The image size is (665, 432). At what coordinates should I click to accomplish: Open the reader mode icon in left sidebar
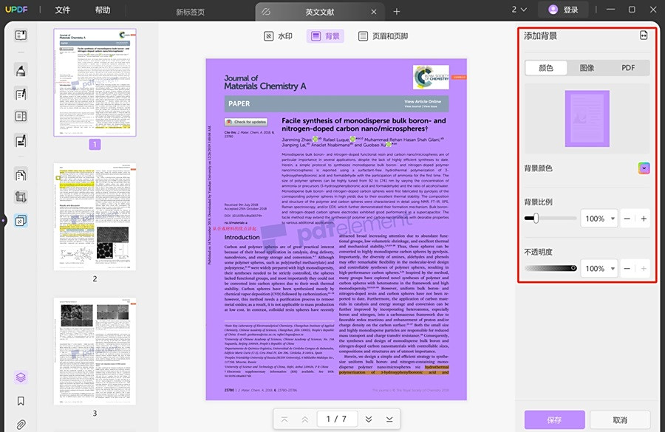coord(21,35)
